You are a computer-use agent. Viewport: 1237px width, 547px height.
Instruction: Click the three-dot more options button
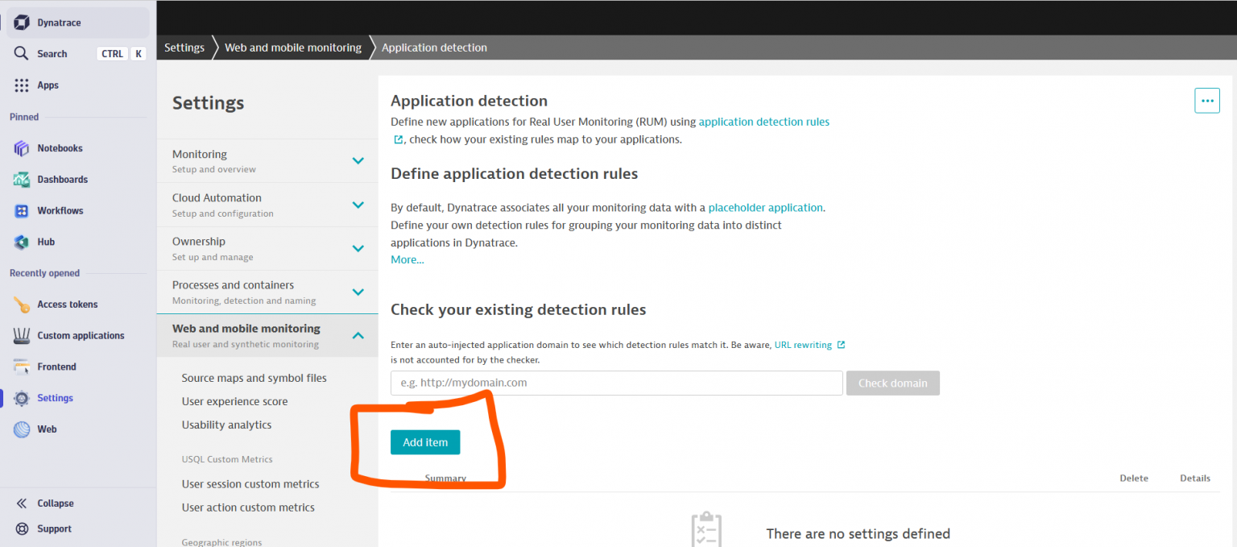tap(1206, 101)
